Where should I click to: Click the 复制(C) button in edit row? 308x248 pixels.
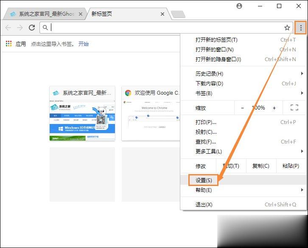[260, 166]
